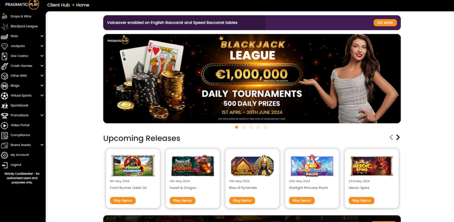Play Demo for Rise of Pyramids
This screenshot has height=222, width=454.
point(242,201)
